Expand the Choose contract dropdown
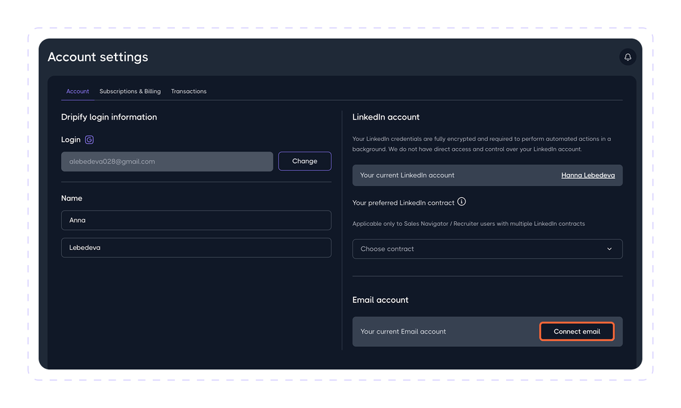681x408 pixels. [x=487, y=249]
